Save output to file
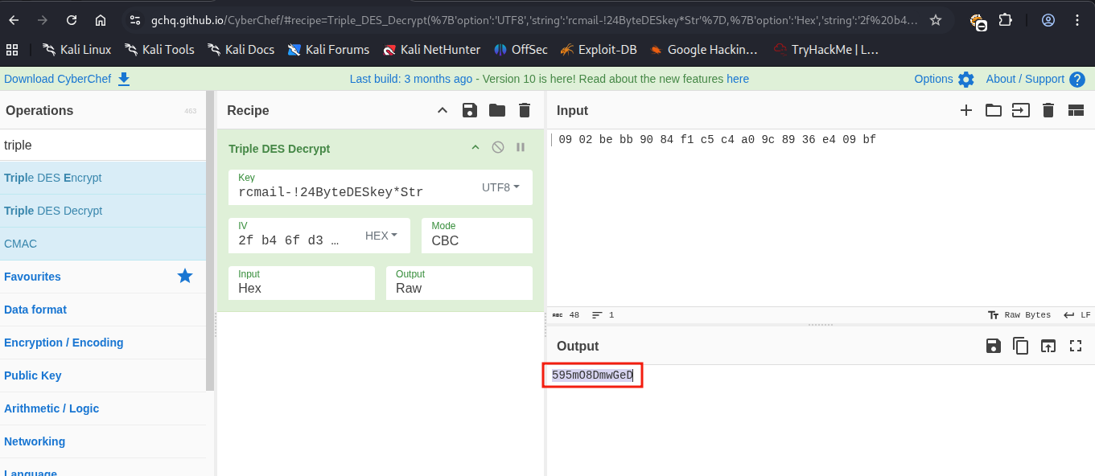 coord(994,346)
